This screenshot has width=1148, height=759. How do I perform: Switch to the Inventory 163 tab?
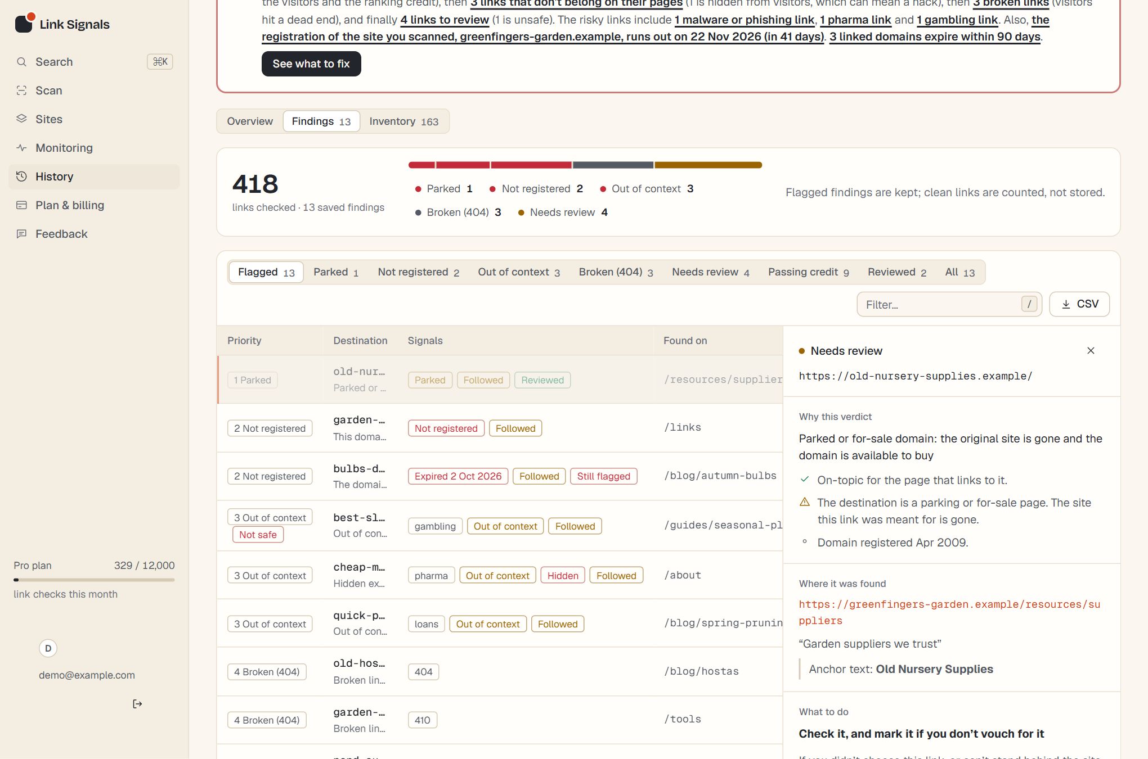[x=404, y=121]
